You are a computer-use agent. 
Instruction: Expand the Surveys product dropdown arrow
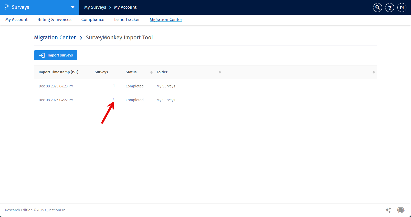[x=73, y=7]
